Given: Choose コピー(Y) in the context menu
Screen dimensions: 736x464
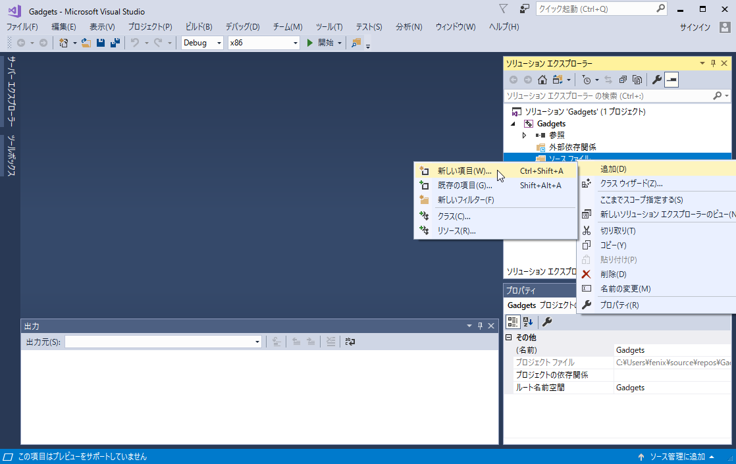Looking at the screenshot, I should pyautogui.click(x=657, y=245).
